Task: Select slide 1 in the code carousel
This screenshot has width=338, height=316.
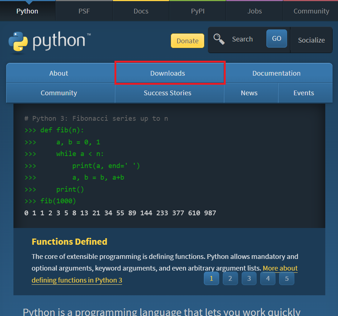Action: tap(212, 279)
